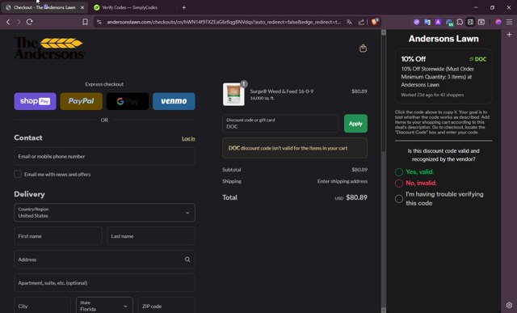Go back to the previous page
Viewport: 517px width, 313px height.
pos(8,22)
